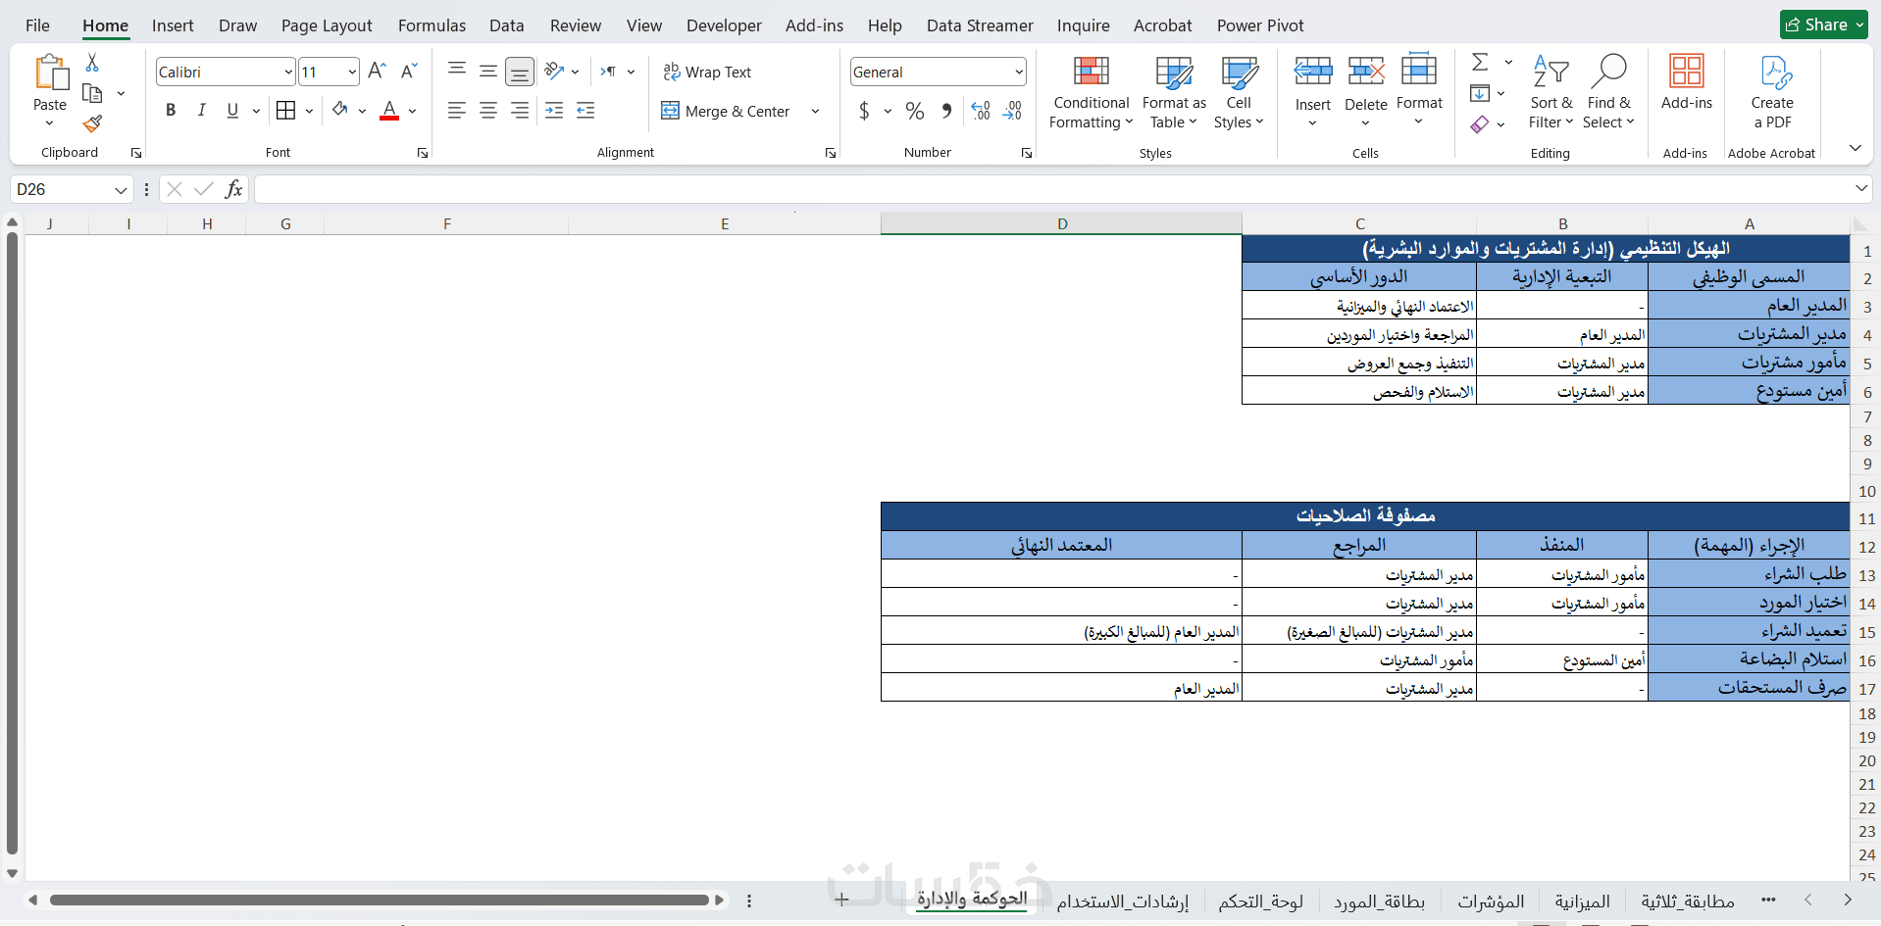Toggle Italic formatting
Image resolution: width=1881 pixels, height=926 pixels.
click(201, 111)
